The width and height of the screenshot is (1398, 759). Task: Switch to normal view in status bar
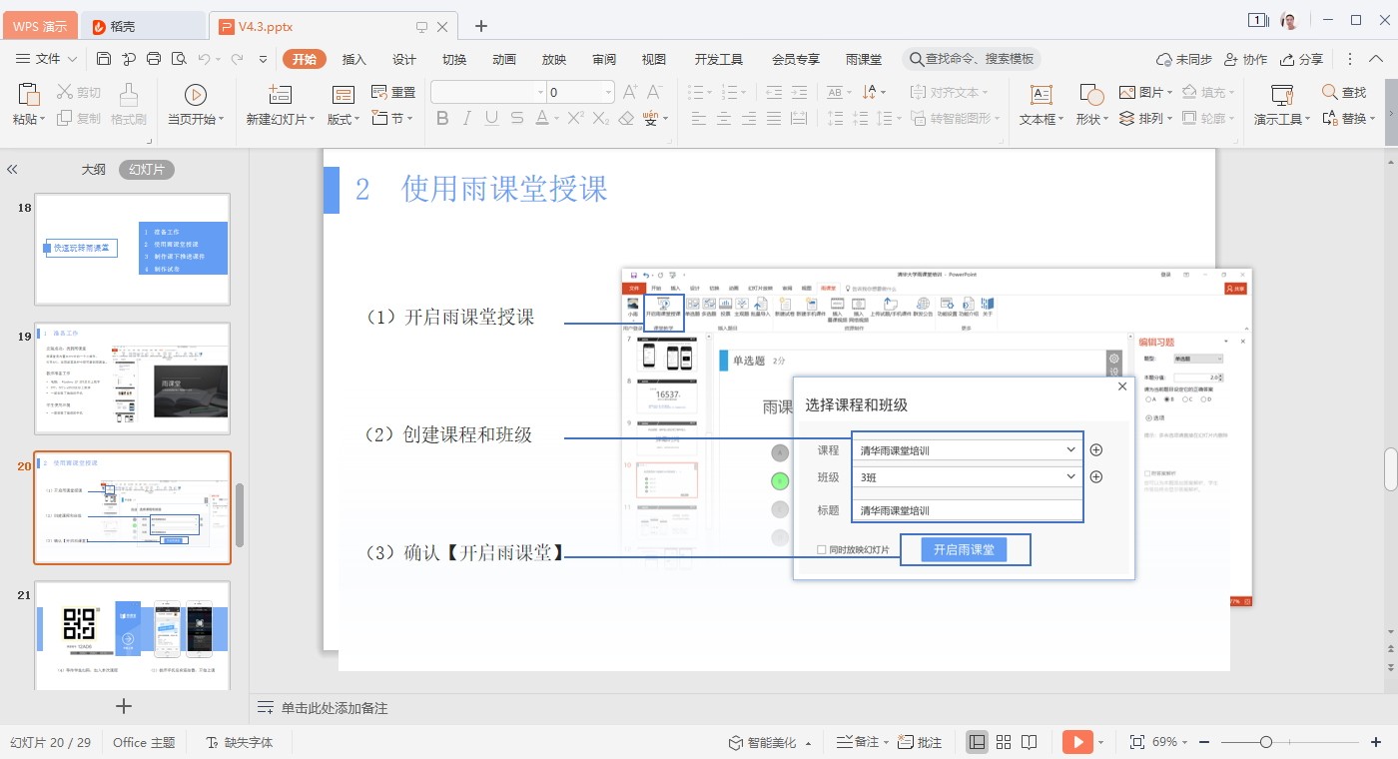[978, 742]
